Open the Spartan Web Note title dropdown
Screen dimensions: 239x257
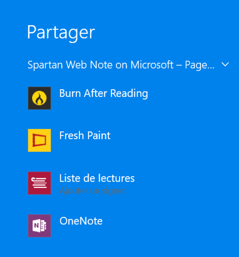(x=121, y=65)
